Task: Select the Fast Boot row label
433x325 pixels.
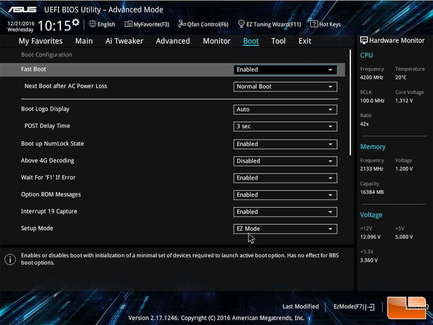Action: [33, 69]
